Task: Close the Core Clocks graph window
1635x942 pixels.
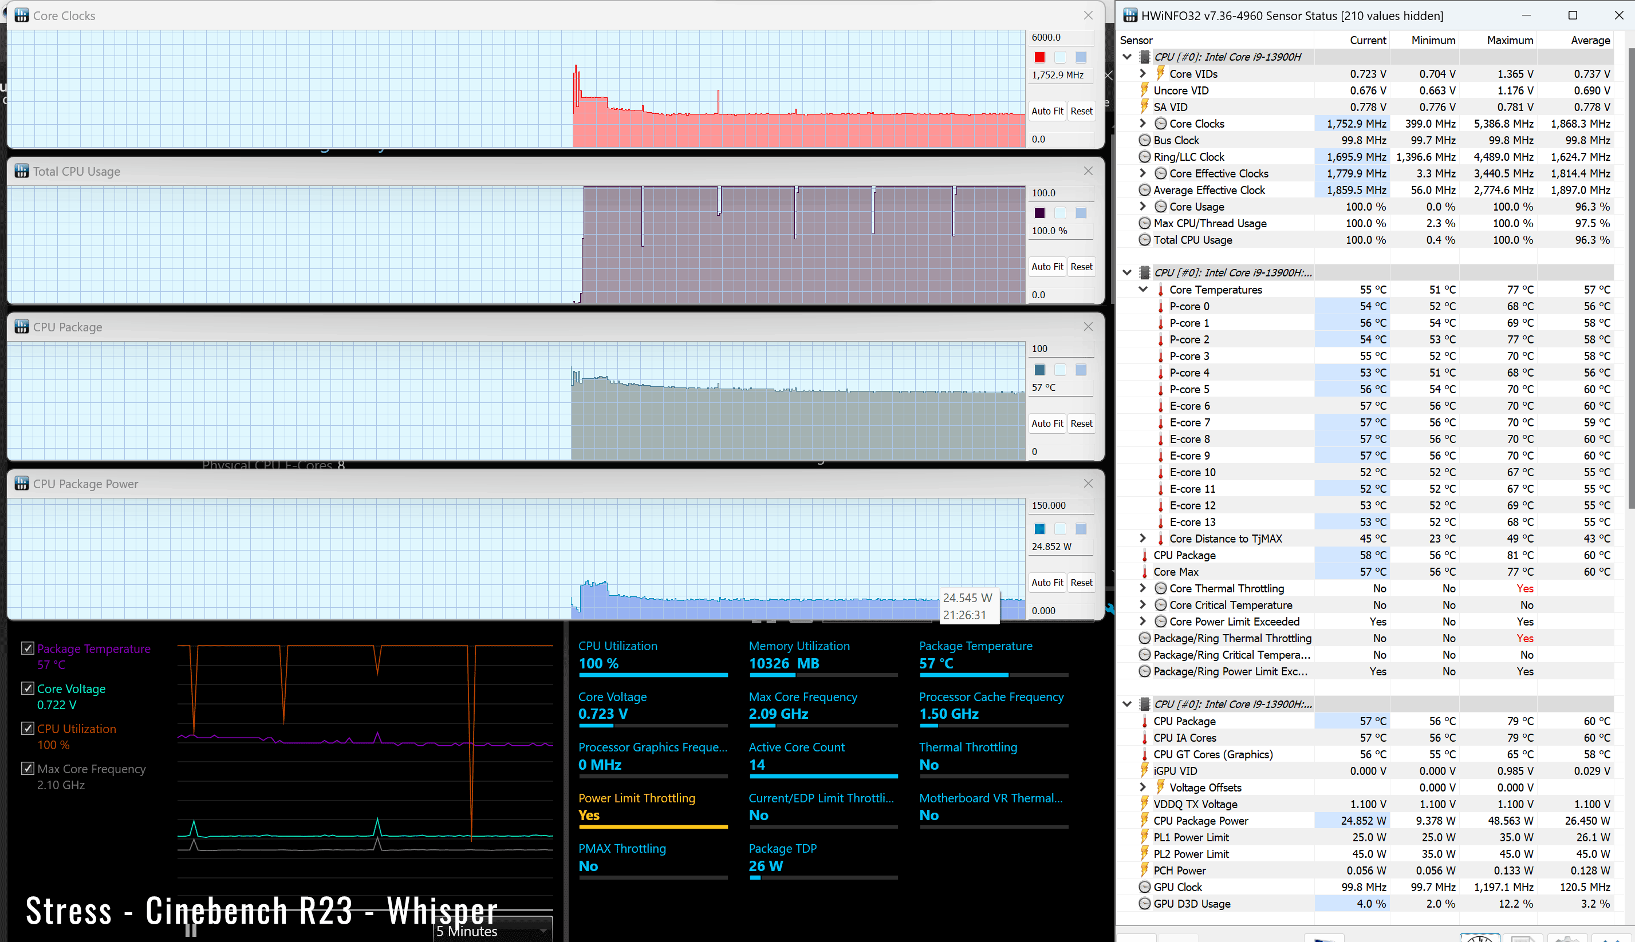Action: point(1088,15)
